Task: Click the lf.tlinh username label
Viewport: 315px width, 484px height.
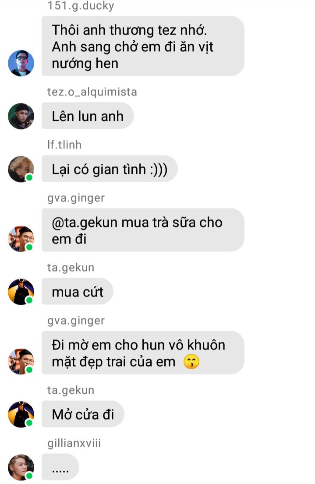Action: pyautogui.click(x=64, y=145)
